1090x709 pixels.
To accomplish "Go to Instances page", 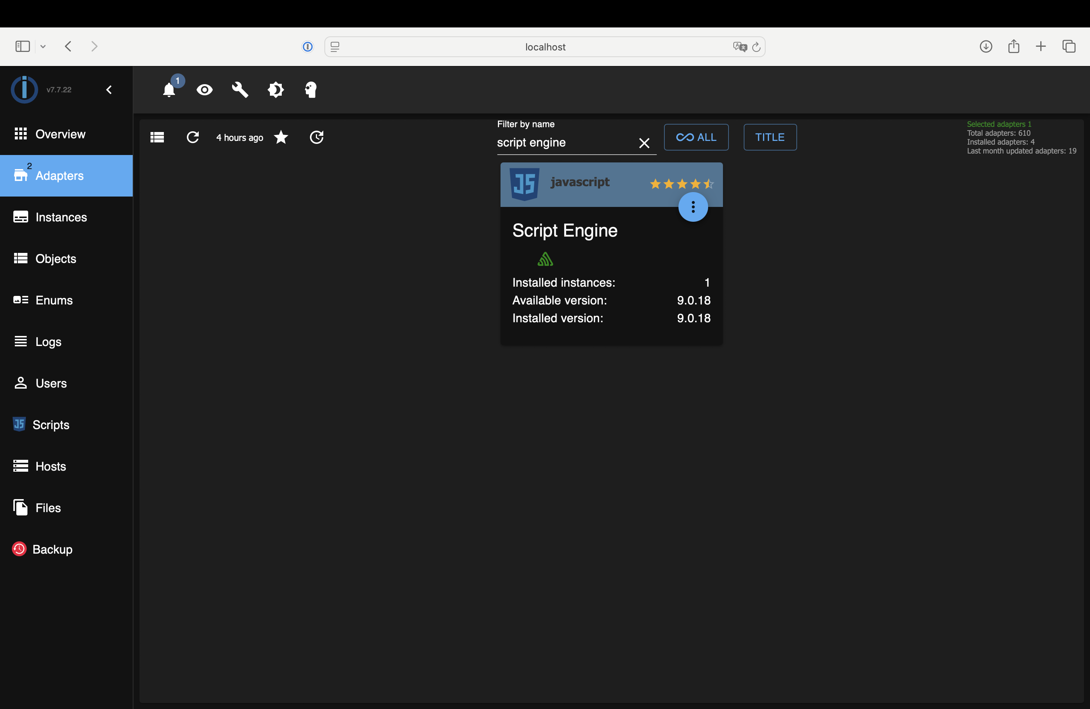I will 66,217.
